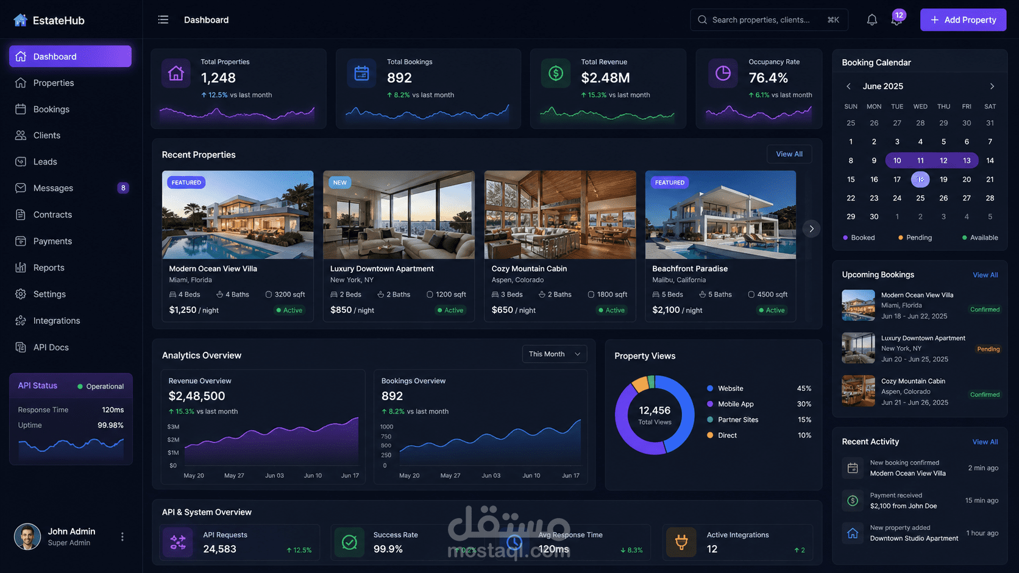Click the Occupancy Rate pie icon
This screenshot has width=1019, height=573.
723,74
